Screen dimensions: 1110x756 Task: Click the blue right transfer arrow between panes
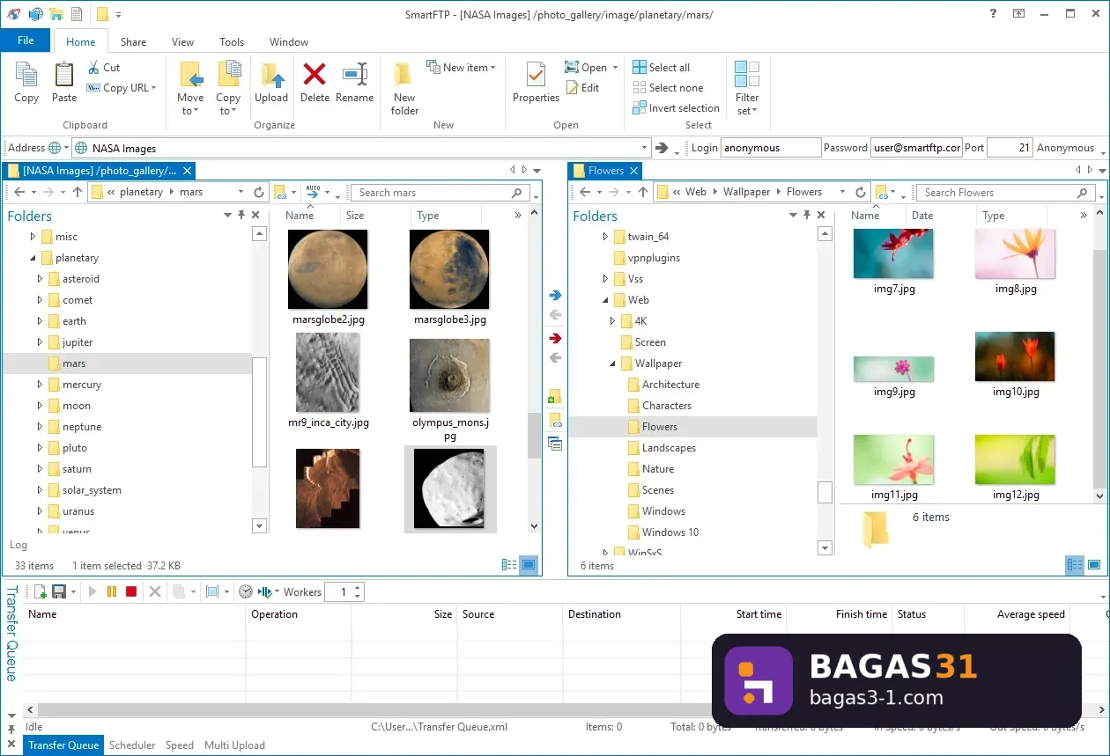[x=555, y=296]
